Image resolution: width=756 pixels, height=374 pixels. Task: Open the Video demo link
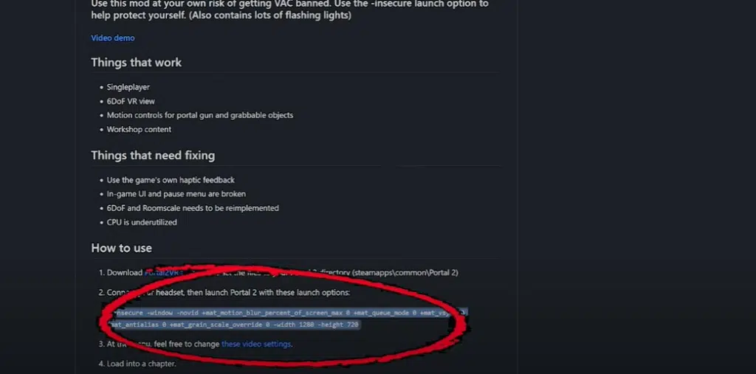point(113,38)
